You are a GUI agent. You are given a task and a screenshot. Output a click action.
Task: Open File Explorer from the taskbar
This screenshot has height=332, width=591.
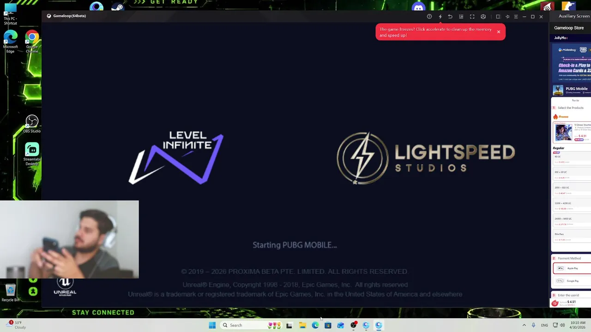click(x=302, y=325)
